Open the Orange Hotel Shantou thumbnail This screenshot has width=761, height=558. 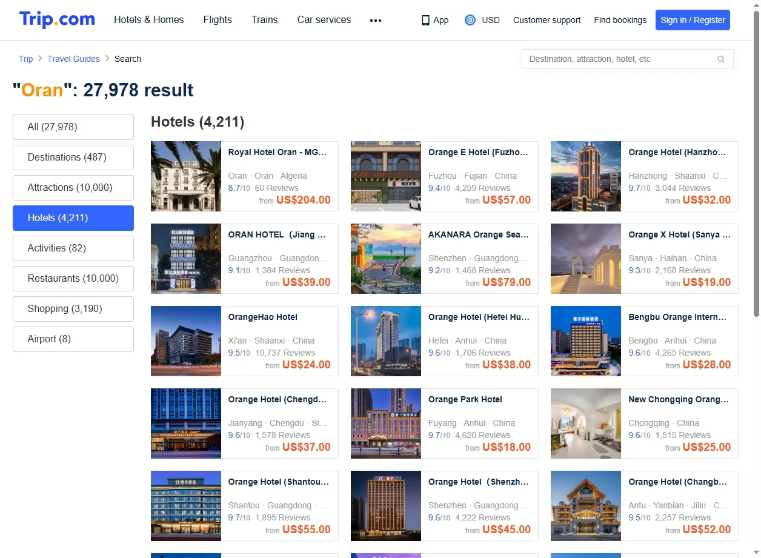pyautogui.click(x=186, y=506)
